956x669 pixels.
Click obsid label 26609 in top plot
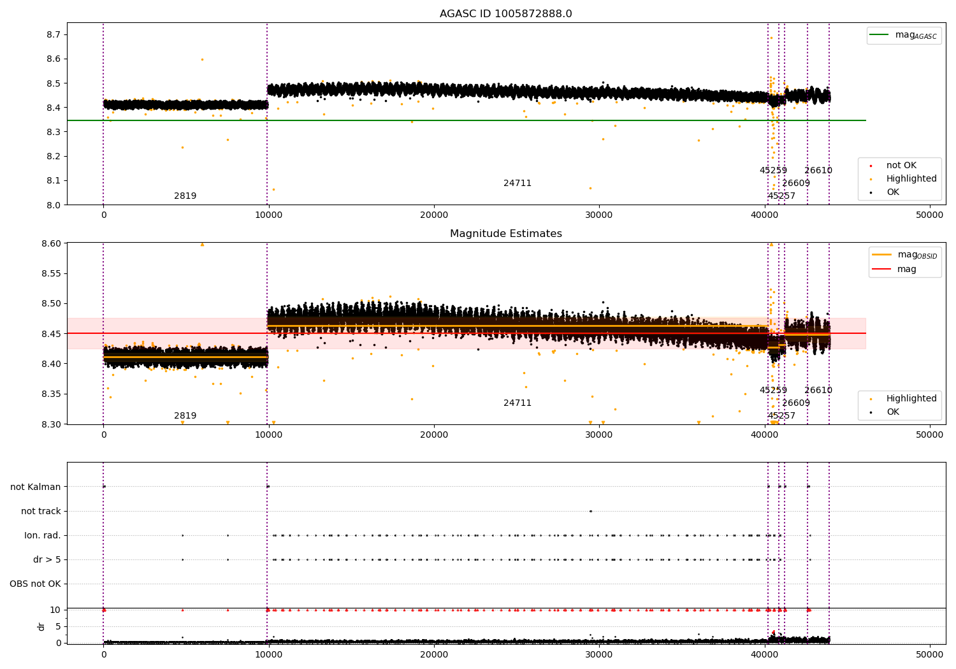pos(796,183)
